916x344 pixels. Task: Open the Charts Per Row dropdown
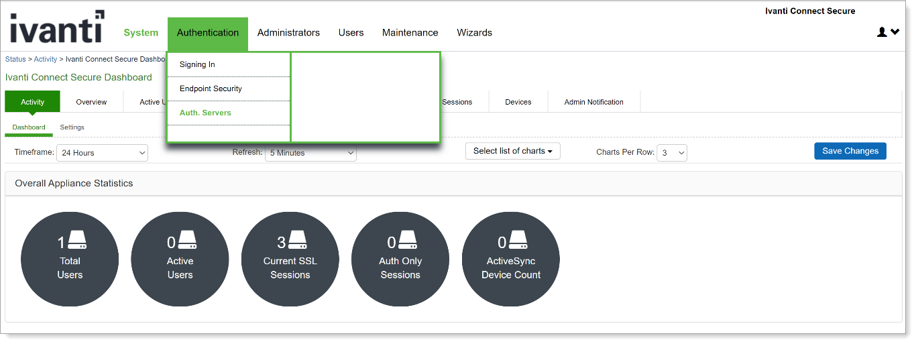[671, 153]
